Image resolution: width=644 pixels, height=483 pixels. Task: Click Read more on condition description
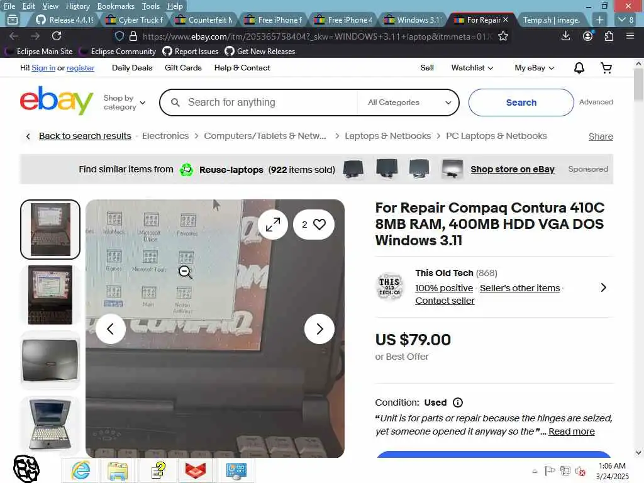click(x=571, y=431)
